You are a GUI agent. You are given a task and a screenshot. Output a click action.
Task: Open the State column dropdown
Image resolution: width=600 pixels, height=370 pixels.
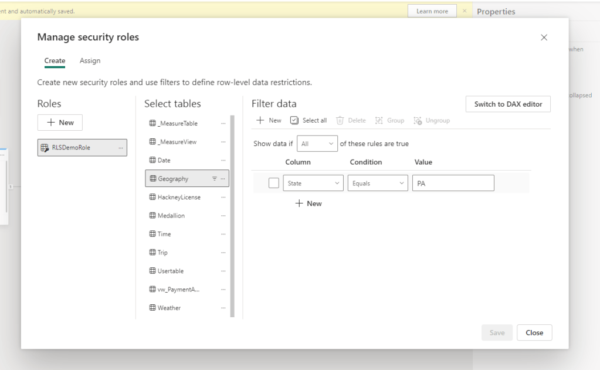pyautogui.click(x=313, y=184)
